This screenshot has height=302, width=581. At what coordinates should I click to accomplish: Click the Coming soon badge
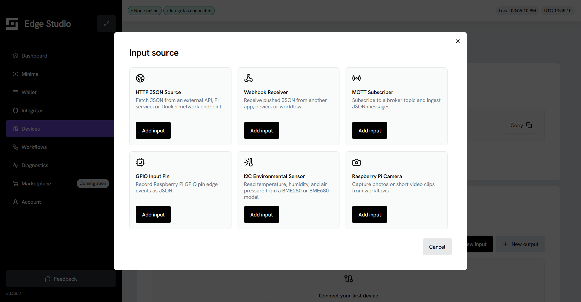(93, 184)
